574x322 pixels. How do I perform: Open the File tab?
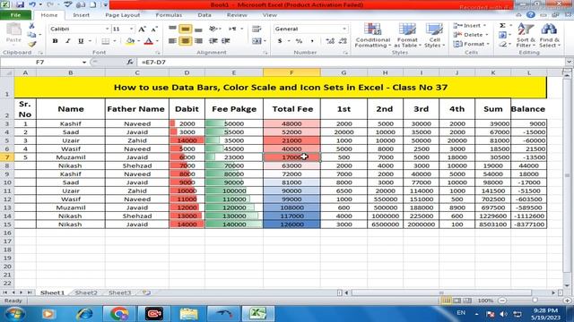pos(16,15)
